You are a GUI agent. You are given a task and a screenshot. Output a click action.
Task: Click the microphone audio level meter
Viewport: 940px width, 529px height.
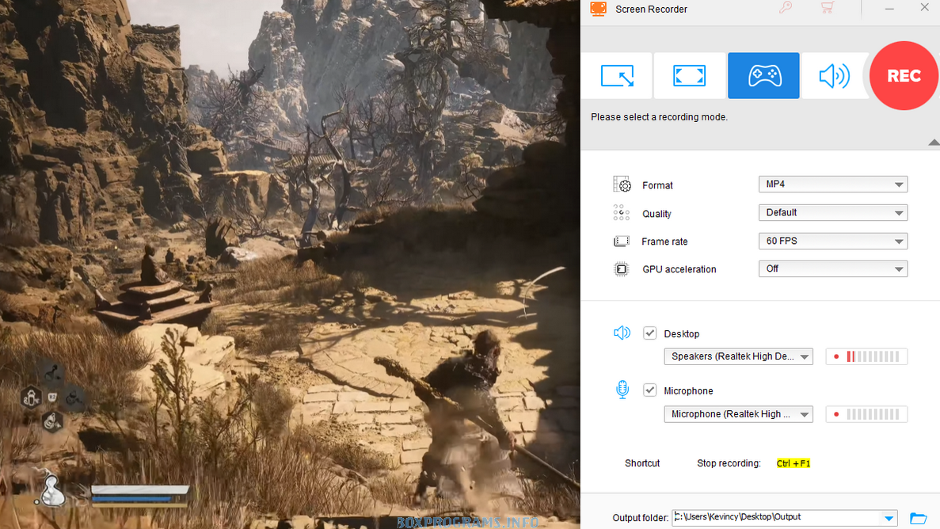pyautogui.click(x=867, y=414)
